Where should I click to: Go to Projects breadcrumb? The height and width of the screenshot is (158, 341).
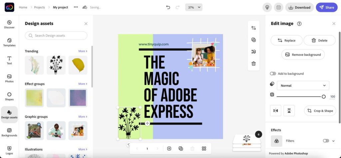39,7
